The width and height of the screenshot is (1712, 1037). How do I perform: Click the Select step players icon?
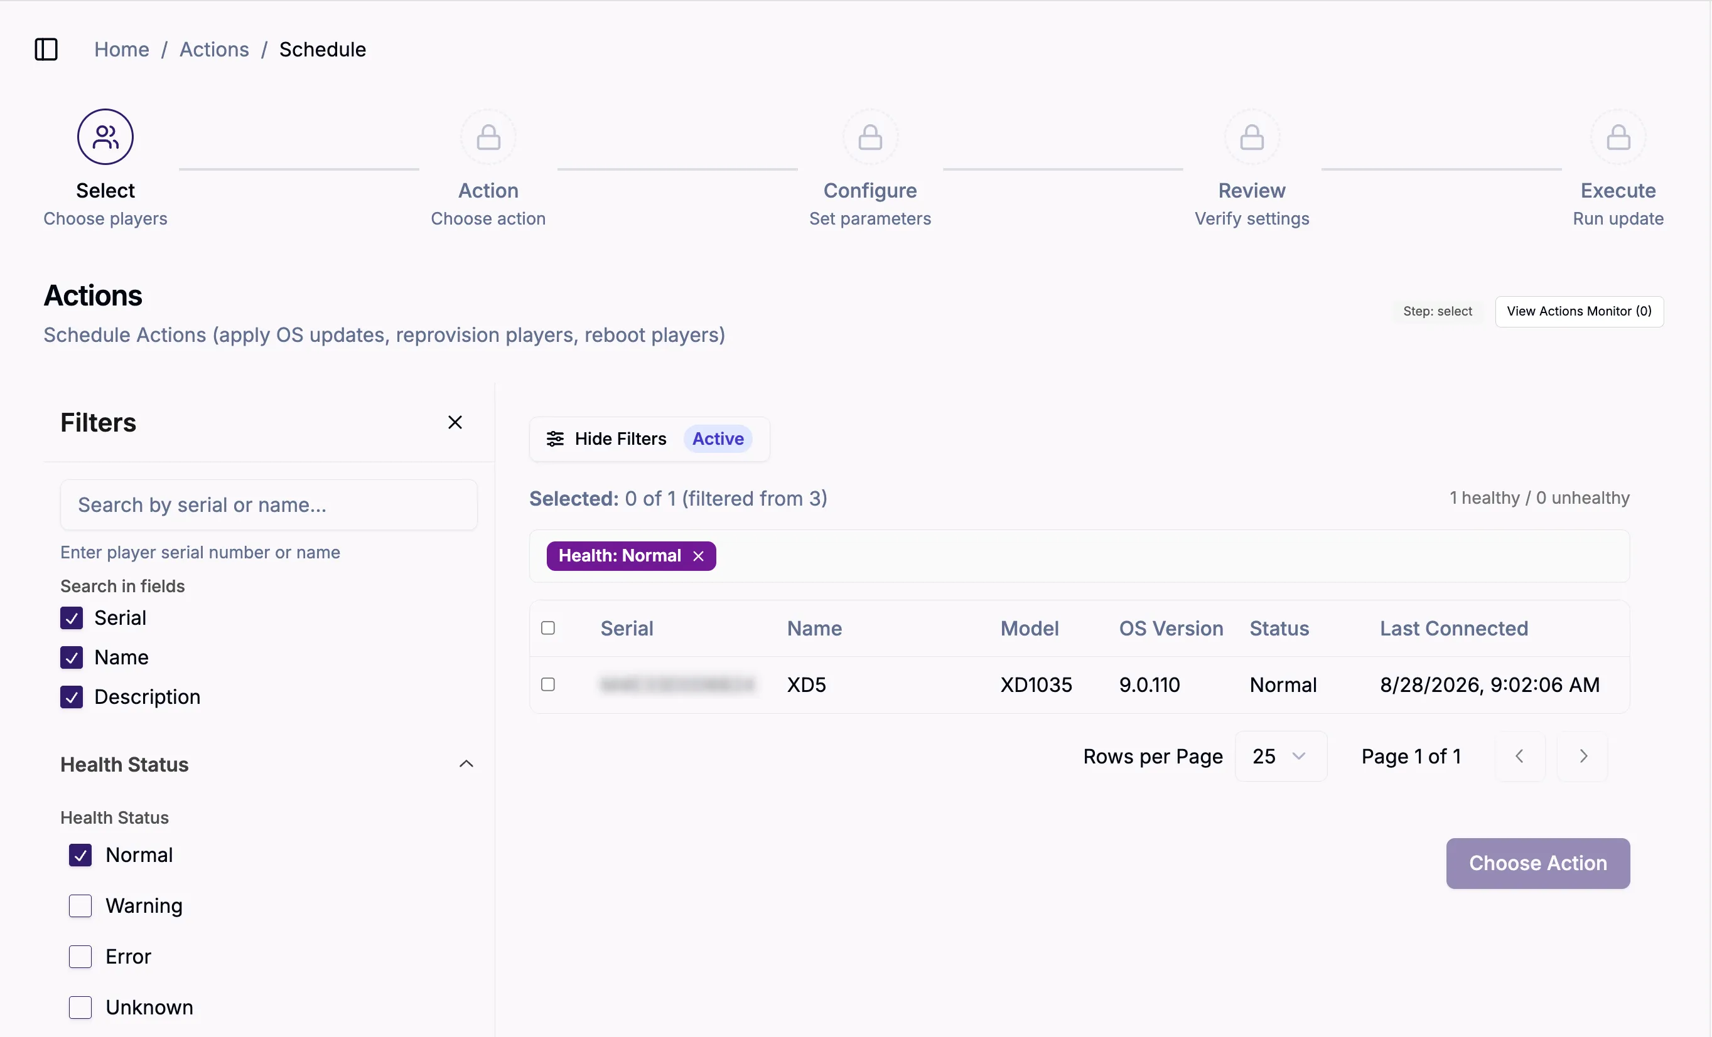(105, 137)
